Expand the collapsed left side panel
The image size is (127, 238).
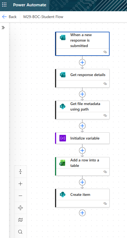[3, 28]
